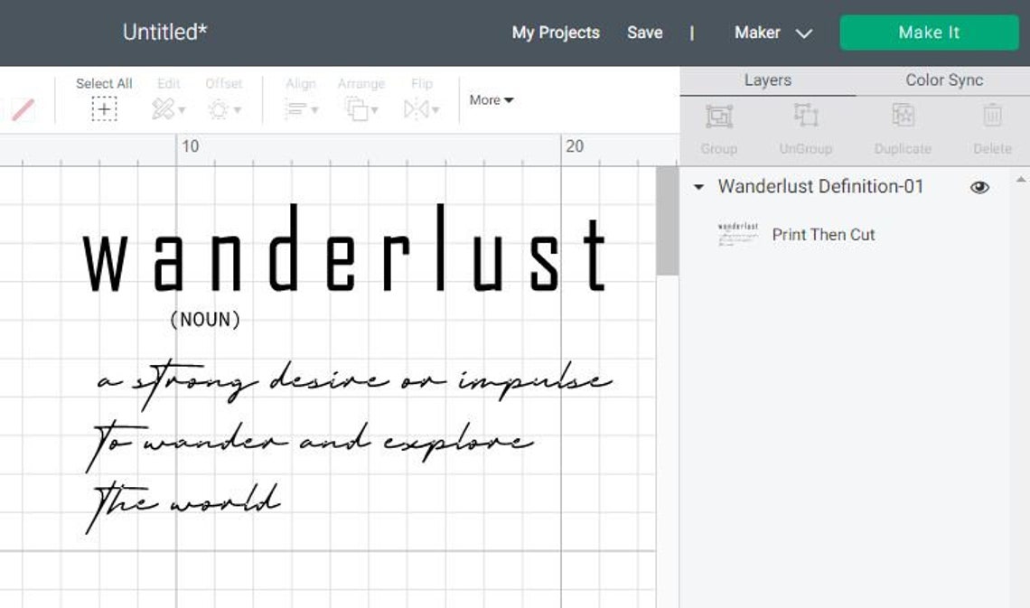This screenshot has height=608, width=1030.
Task: Click the red linetype swatch on the left
Action: pyautogui.click(x=22, y=108)
